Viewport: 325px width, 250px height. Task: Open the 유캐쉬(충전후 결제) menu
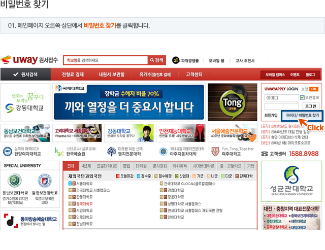point(155,75)
